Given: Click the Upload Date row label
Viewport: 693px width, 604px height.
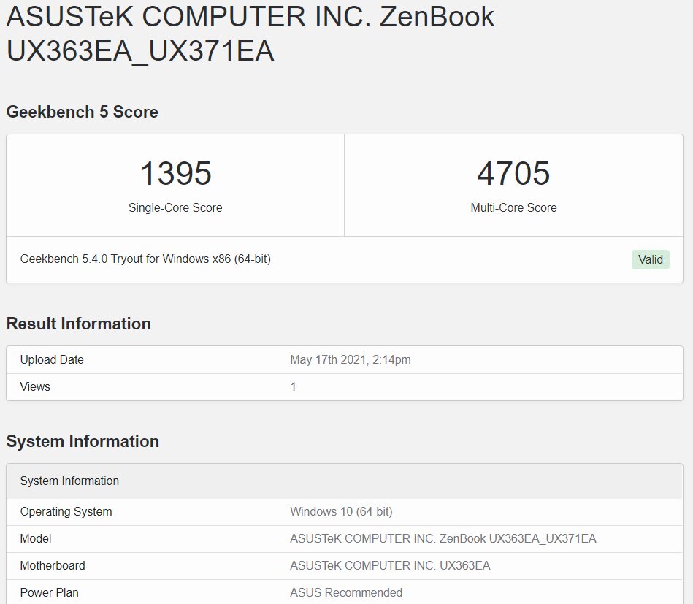Looking at the screenshot, I should click(52, 359).
